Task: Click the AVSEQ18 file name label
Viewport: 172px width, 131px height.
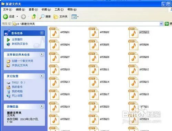Action: (144, 94)
